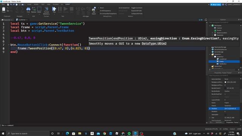Click Toggle Comment action
This screenshot has height=136, width=242.
[x=137, y=8]
